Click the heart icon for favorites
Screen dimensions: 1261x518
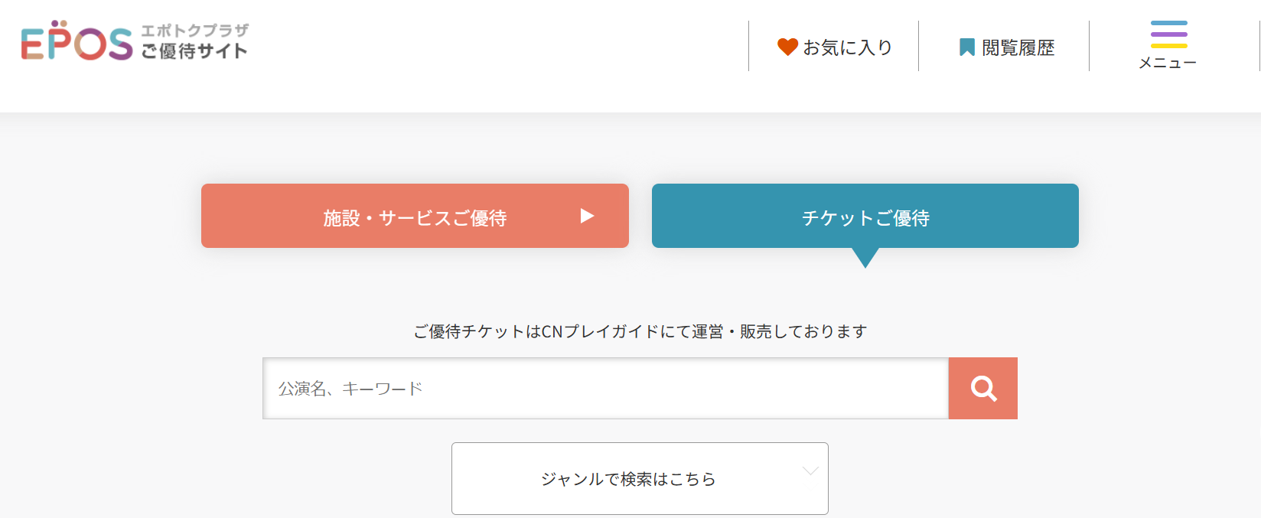[x=787, y=47]
